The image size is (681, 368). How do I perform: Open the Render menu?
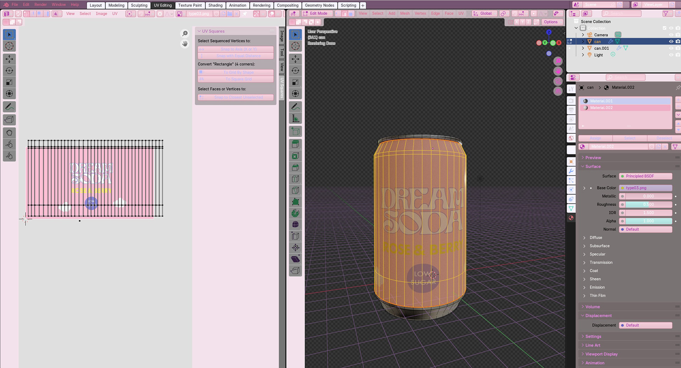click(40, 5)
